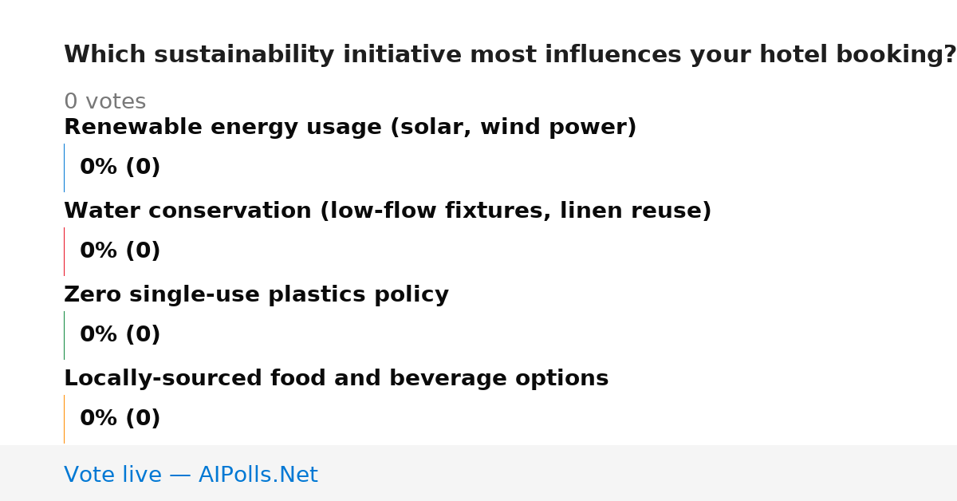
Task: Click the poll question heading about hotel booking
Action: click(510, 55)
